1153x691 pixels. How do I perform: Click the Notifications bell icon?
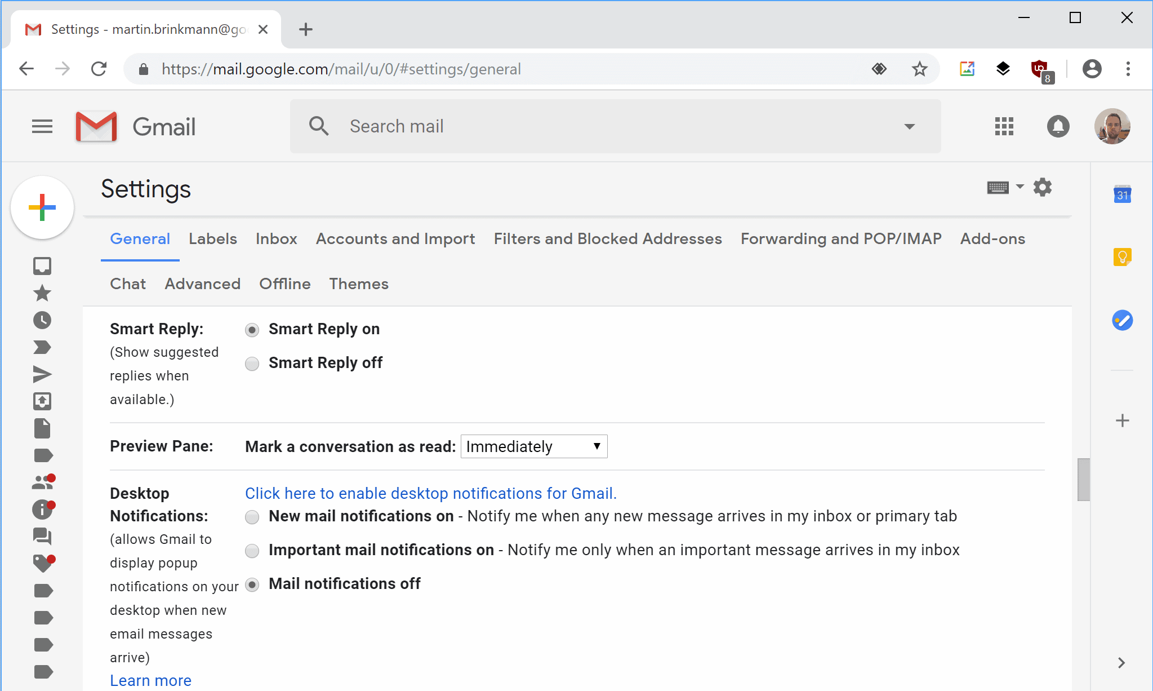tap(1058, 126)
